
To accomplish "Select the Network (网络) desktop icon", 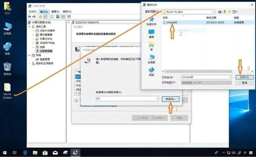I will point(7,49).
